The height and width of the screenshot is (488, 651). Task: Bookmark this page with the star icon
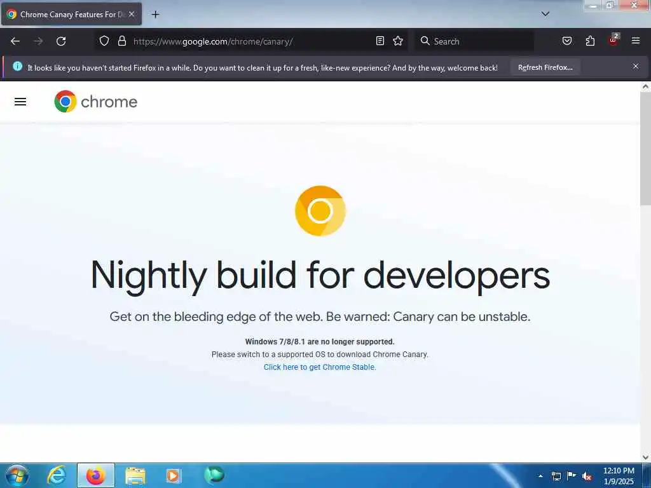[x=398, y=41]
